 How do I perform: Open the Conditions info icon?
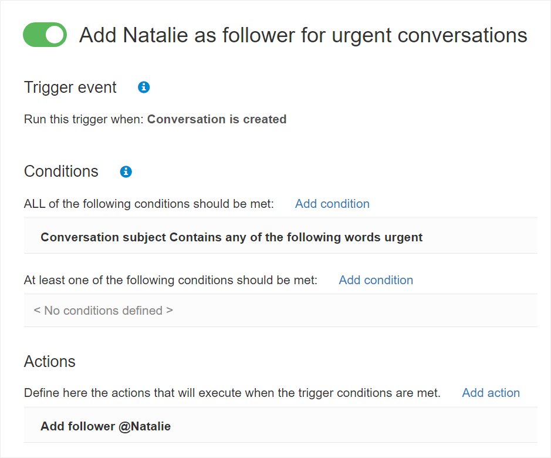pos(126,171)
